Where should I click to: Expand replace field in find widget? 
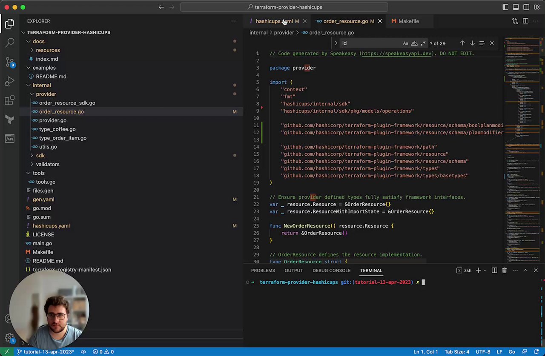click(x=336, y=43)
